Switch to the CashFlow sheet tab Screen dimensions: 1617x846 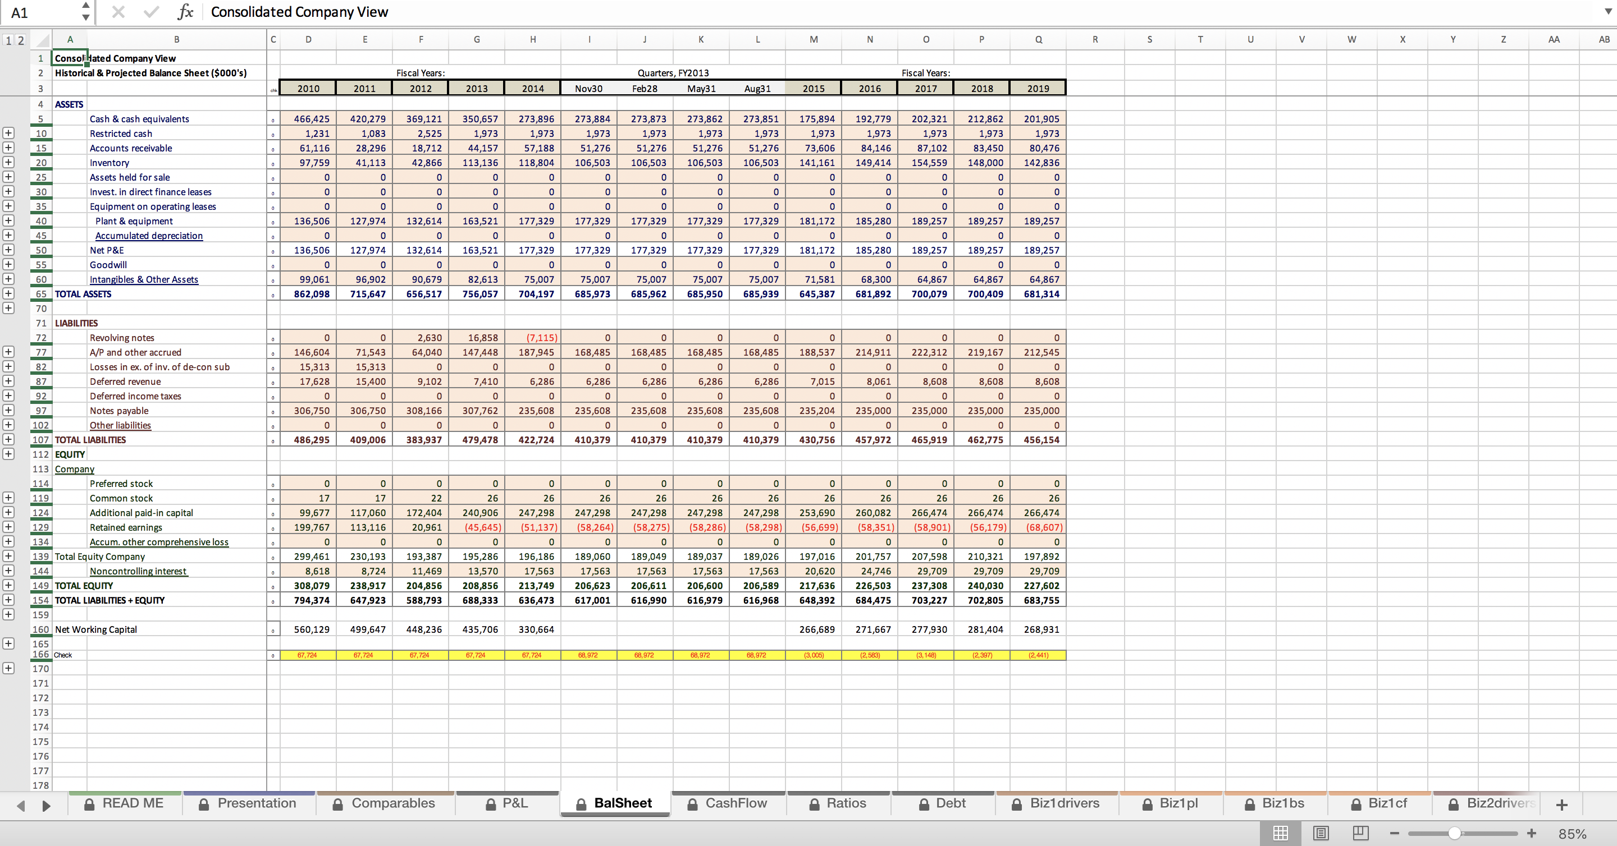tap(728, 803)
